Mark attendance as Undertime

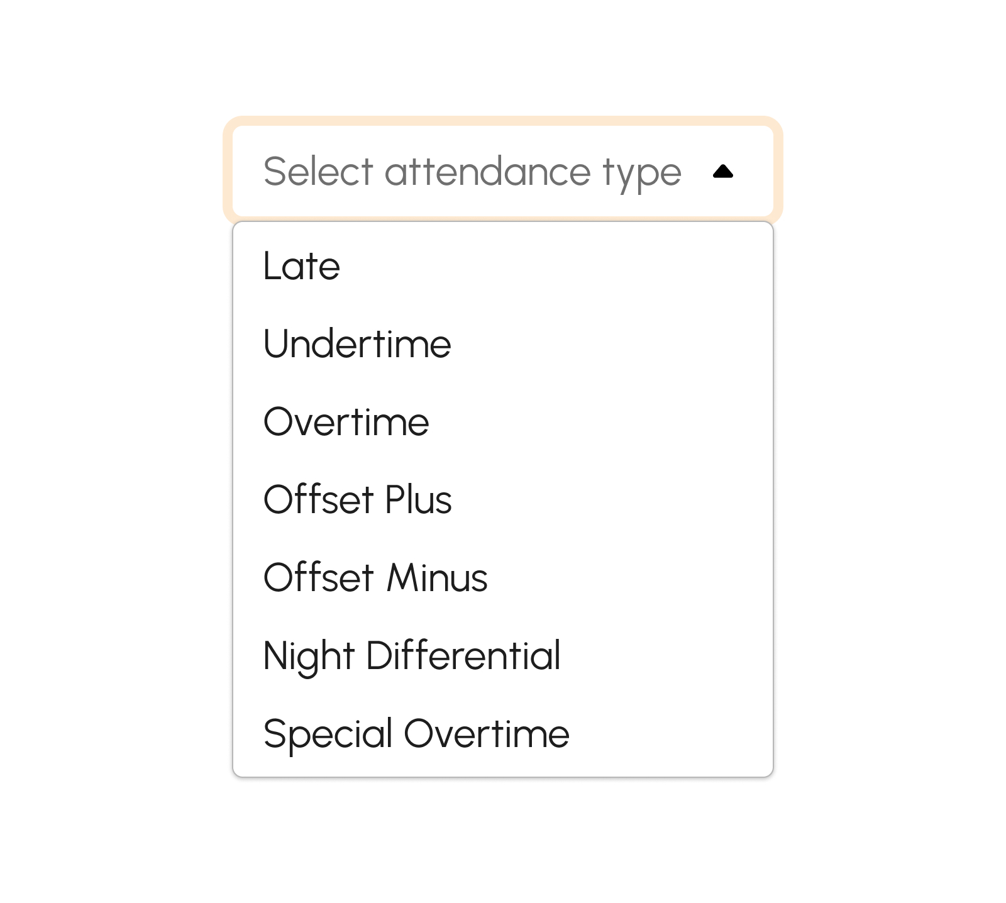[357, 344]
